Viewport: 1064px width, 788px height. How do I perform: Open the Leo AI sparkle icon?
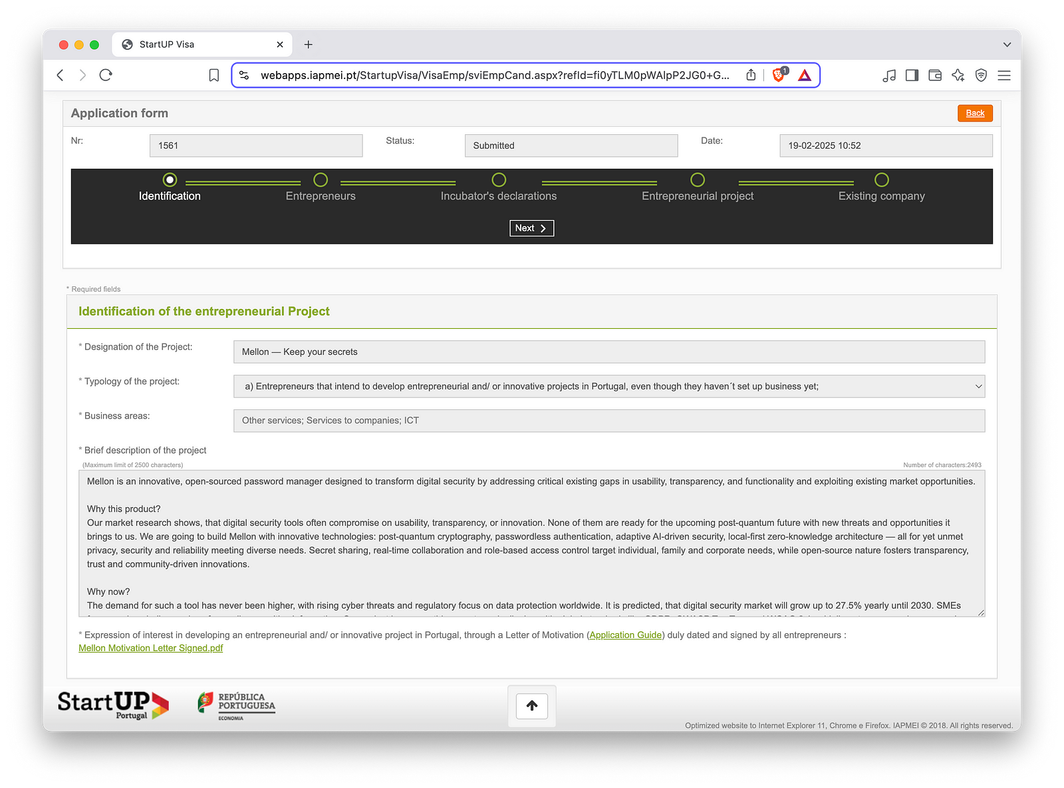coord(958,75)
